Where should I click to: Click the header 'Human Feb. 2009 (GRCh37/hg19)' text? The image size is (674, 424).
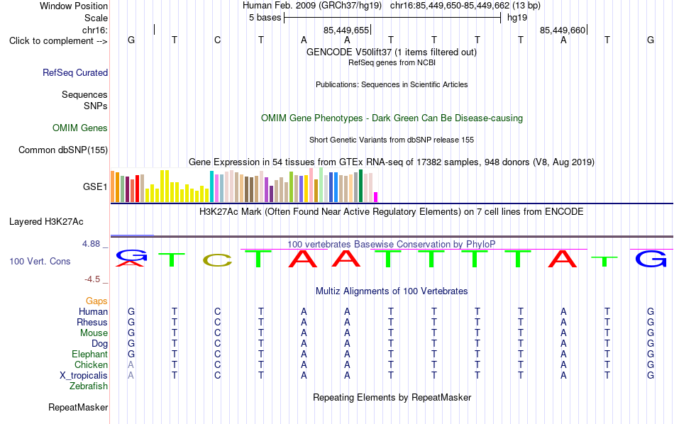coord(312,6)
